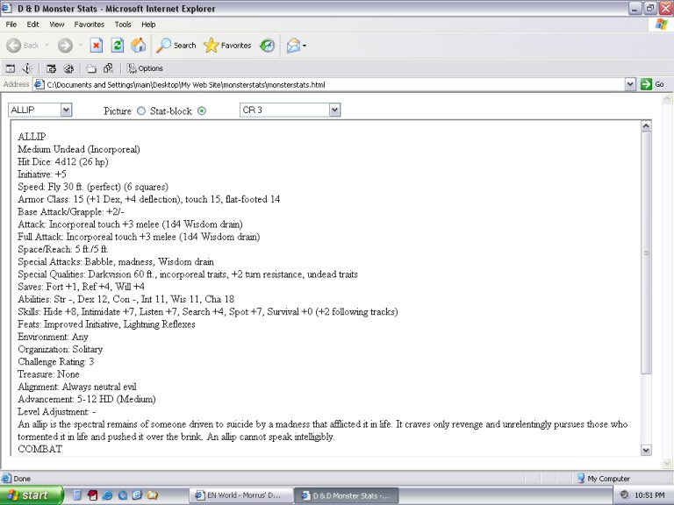Open the Favorites menu
Image resolution: width=674 pixels, height=505 pixels.
click(89, 25)
